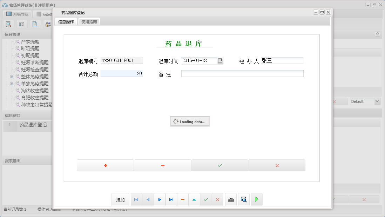
Task: Select the blue document icon in top toolbar
Action: coord(34,24)
